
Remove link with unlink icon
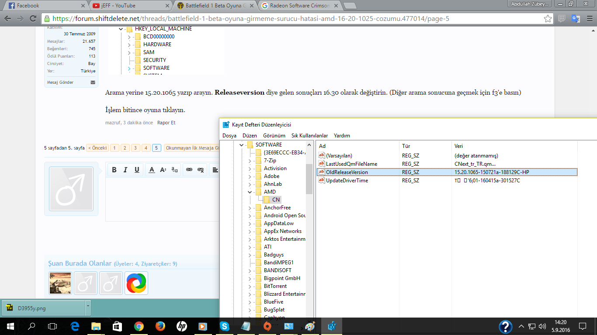coord(201,170)
